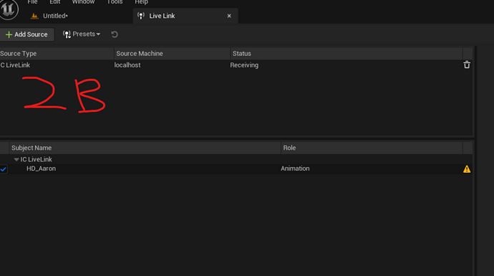Click the Animation role cell
The width and height of the screenshot is (494, 276).
(295, 168)
